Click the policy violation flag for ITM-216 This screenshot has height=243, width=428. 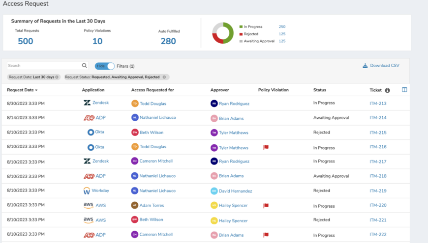point(266,147)
